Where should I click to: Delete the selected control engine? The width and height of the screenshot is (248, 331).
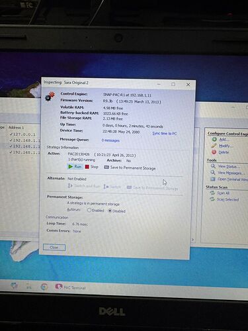[220, 152]
